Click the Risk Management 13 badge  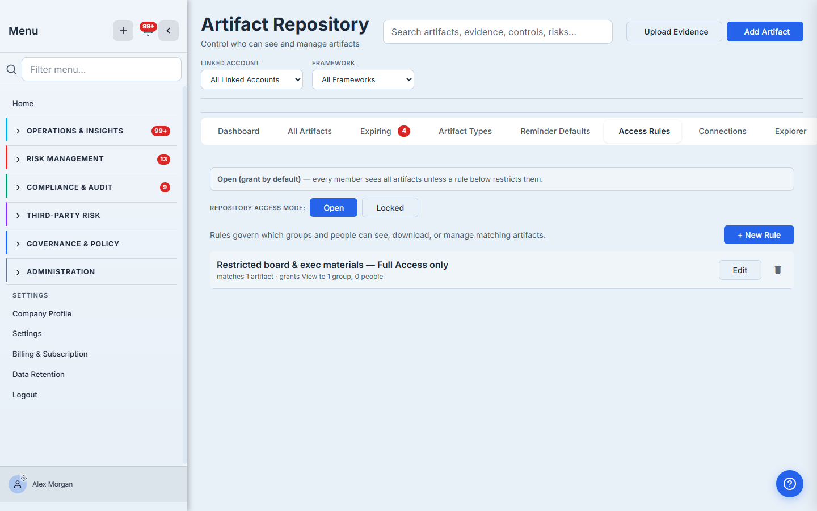click(x=163, y=159)
